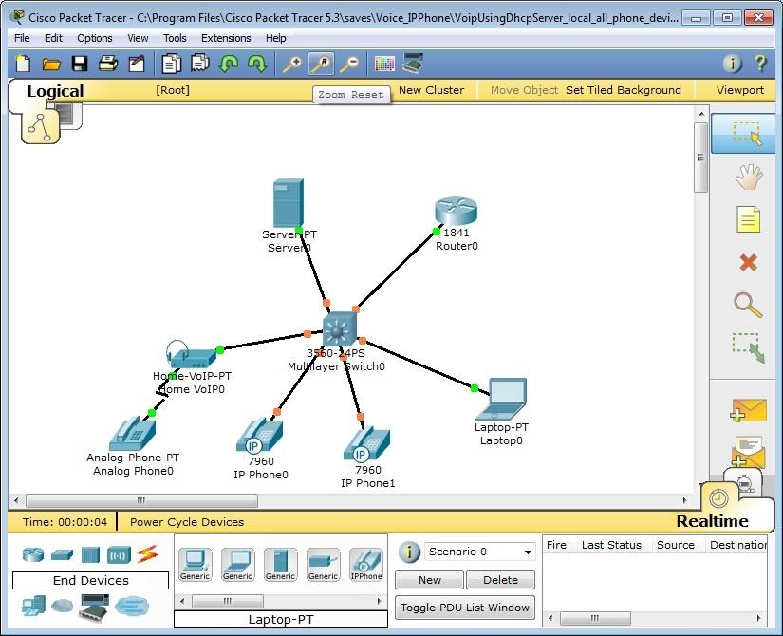Pick the Generic Server device
This screenshot has width=783, height=636.
point(281,565)
